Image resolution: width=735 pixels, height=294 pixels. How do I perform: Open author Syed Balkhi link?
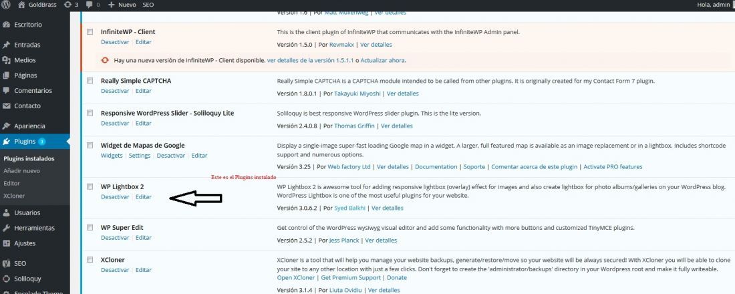click(349, 208)
